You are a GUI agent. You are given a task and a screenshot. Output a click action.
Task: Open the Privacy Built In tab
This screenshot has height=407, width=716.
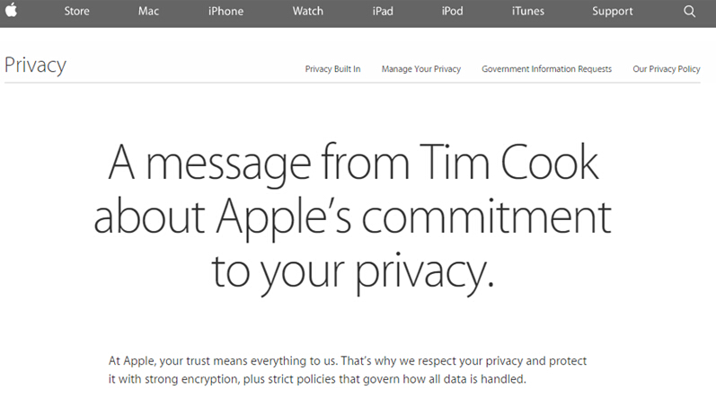coord(333,69)
